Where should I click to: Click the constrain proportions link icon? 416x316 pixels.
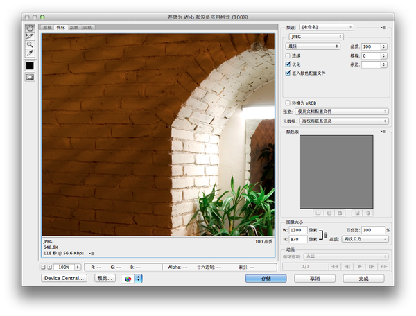coord(324,234)
